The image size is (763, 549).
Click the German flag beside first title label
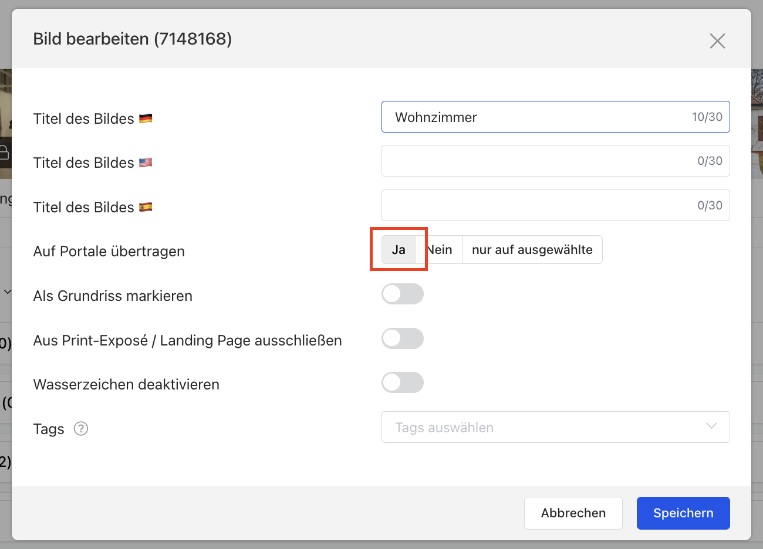pyautogui.click(x=146, y=118)
